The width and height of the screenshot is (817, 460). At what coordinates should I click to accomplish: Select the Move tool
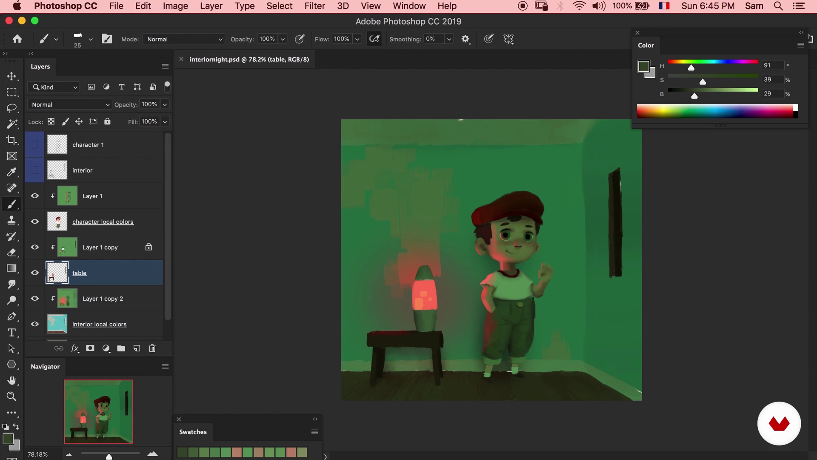pos(11,76)
